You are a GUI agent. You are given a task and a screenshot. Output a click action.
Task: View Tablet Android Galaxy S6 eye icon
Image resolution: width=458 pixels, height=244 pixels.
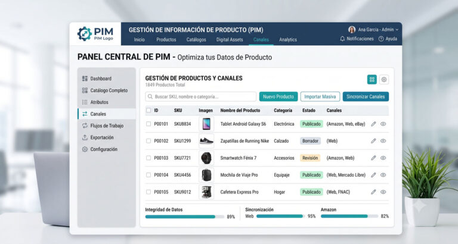(x=383, y=124)
